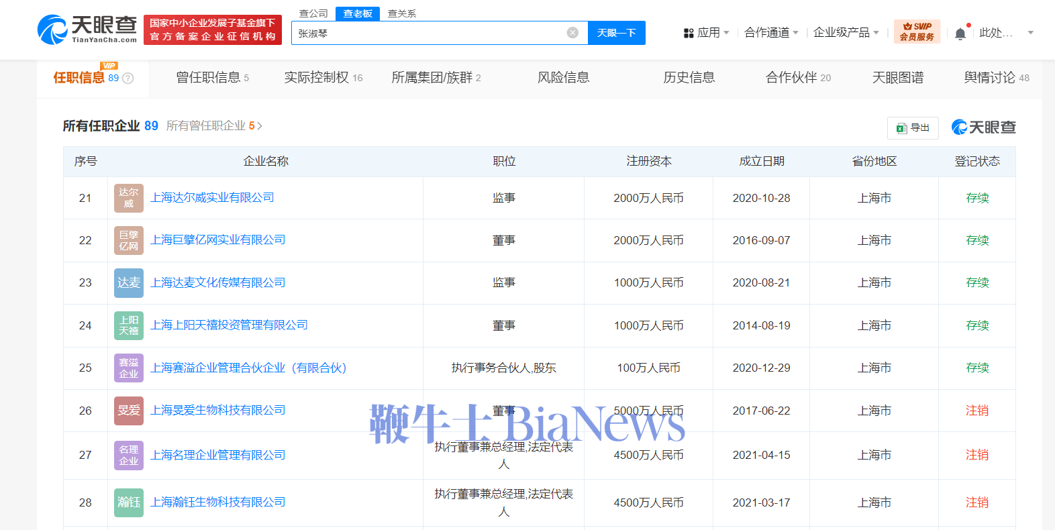Click the 瀚钰 company logo icon
The image size is (1055, 530).
128,502
